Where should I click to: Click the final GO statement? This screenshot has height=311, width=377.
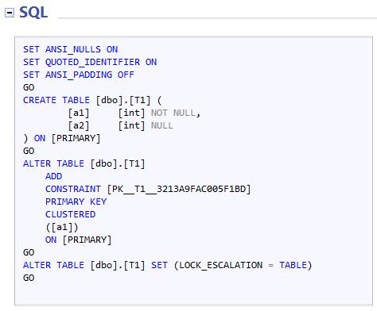(29, 278)
